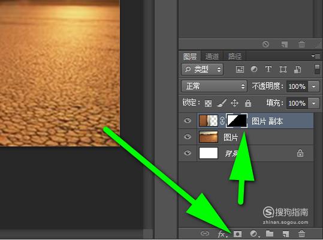Click the 不透明度 100% value field
The image size is (323, 240).
(x=297, y=86)
